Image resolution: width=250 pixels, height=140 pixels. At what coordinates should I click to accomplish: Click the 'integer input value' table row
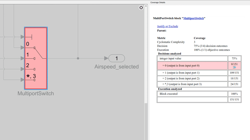(192, 59)
